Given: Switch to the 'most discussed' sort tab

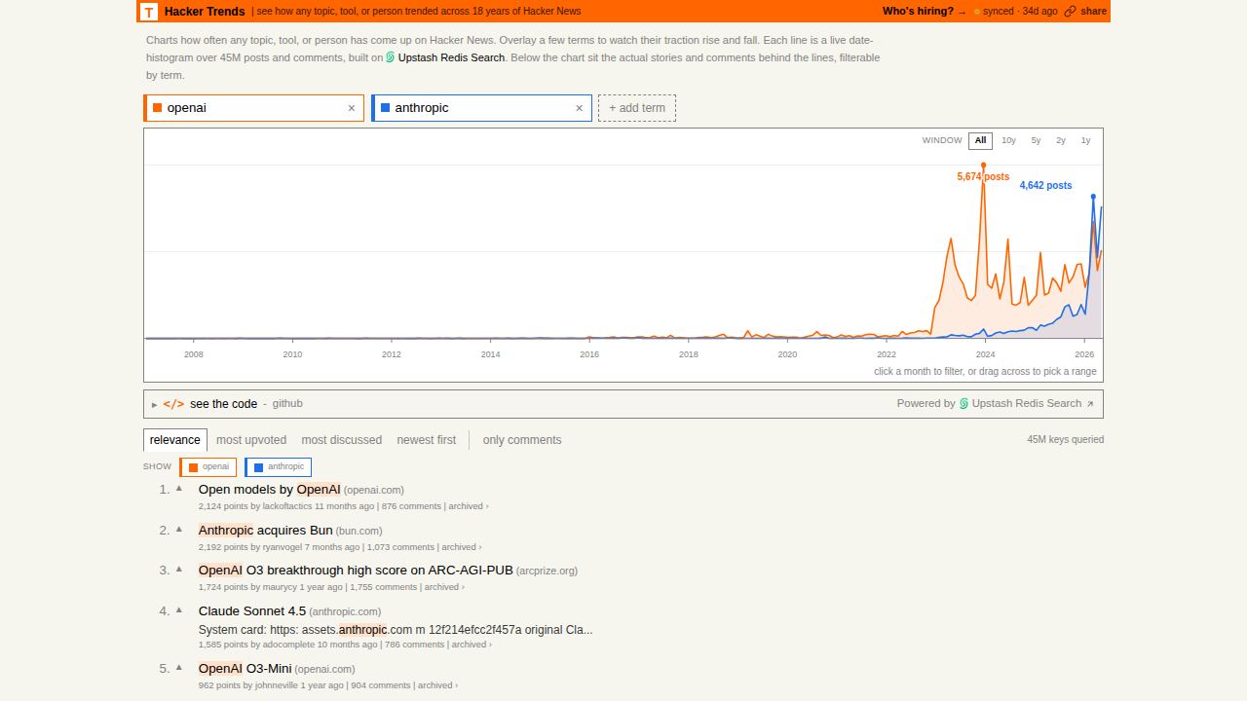Looking at the screenshot, I should pos(342,440).
